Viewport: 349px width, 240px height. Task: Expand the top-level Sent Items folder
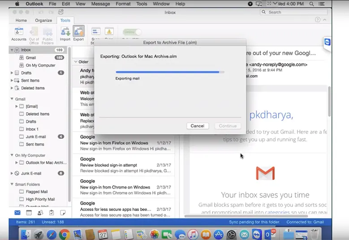(x=12, y=80)
